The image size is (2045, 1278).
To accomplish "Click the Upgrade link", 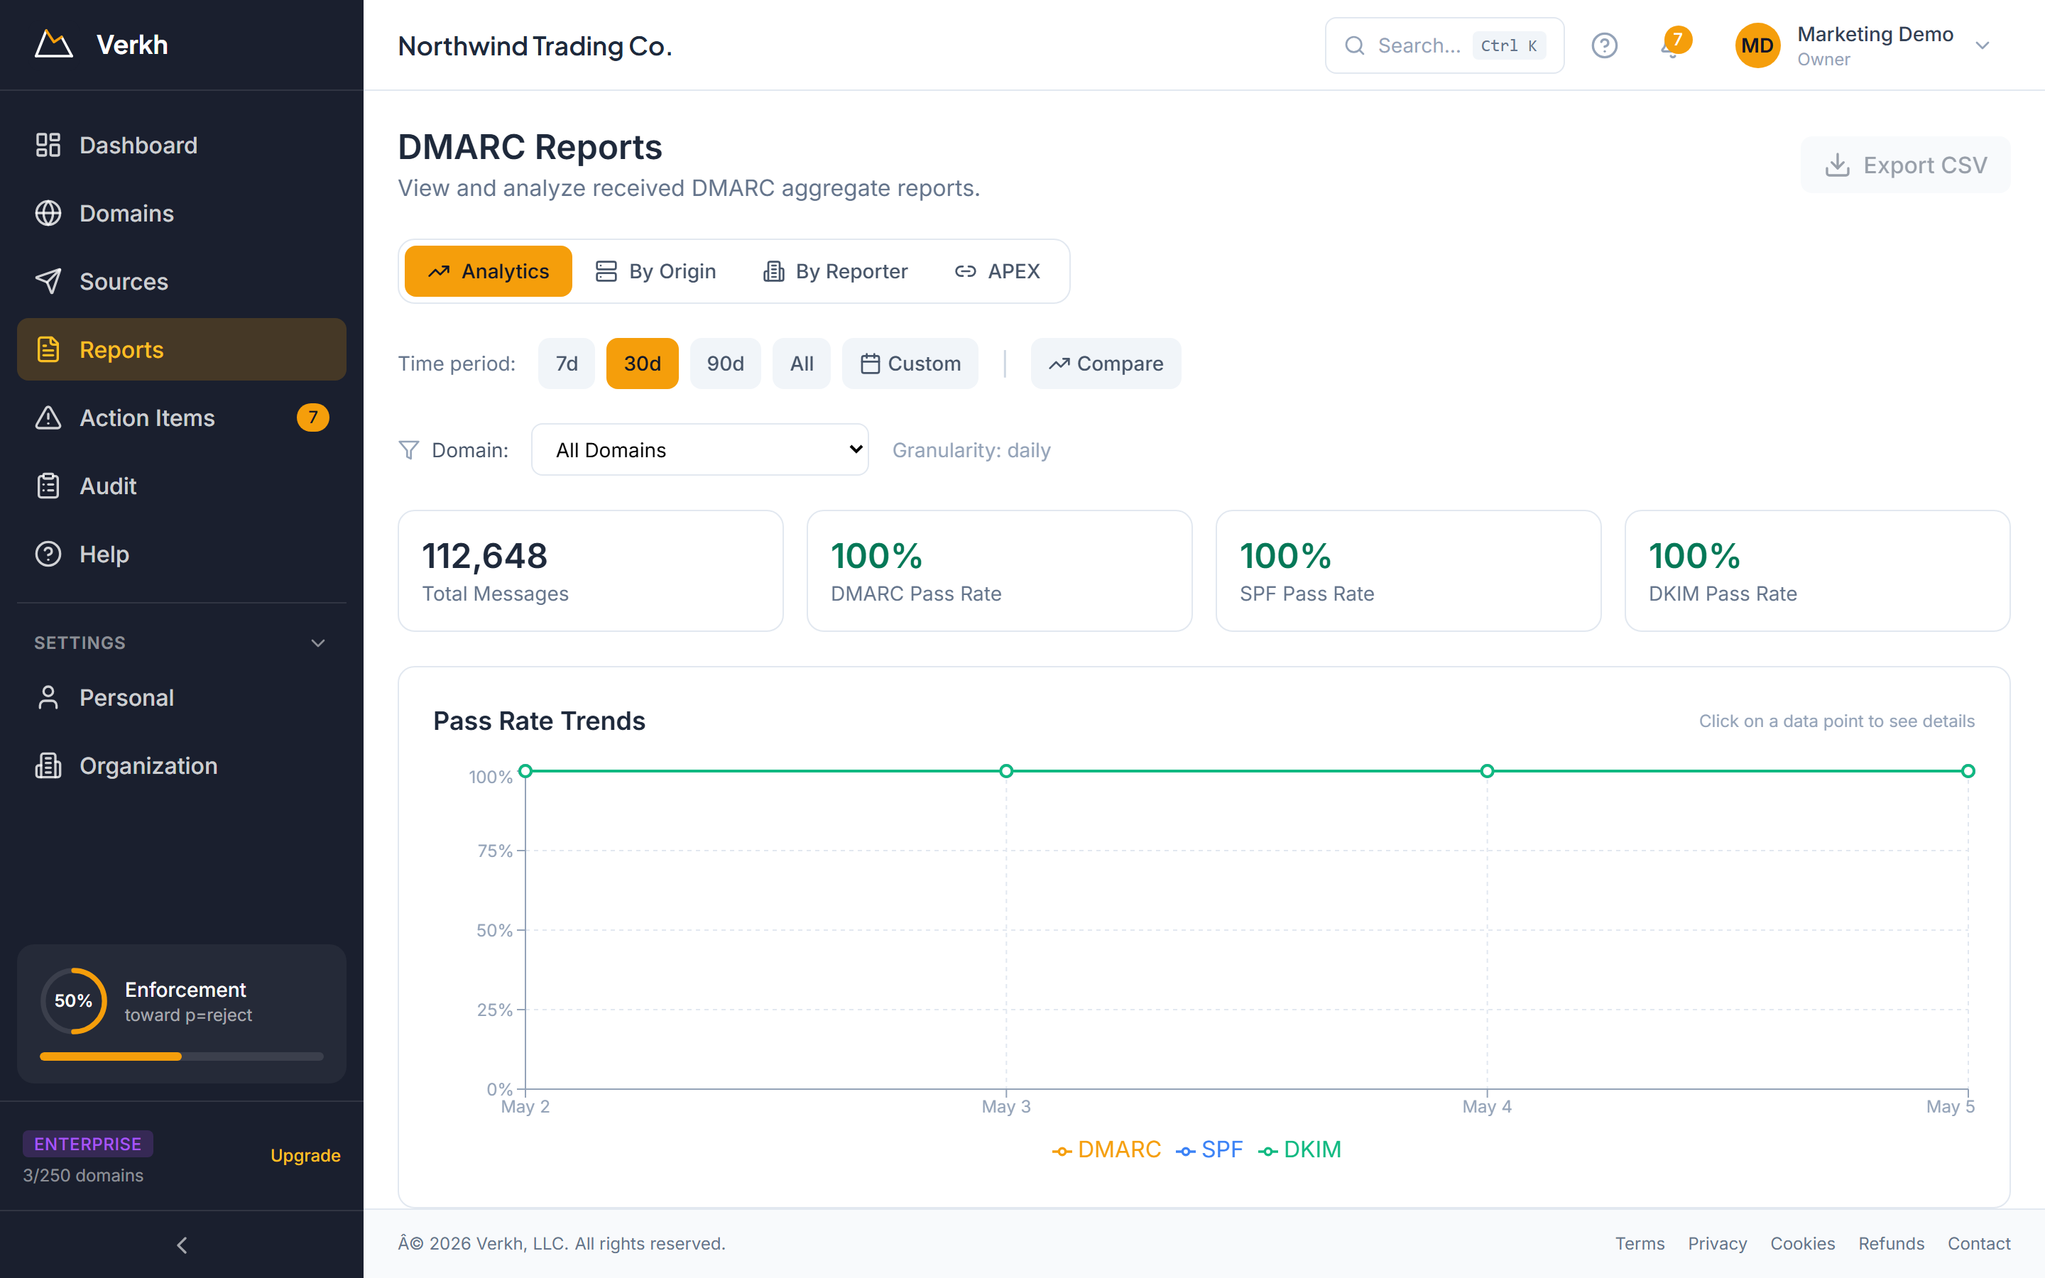I will (305, 1155).
